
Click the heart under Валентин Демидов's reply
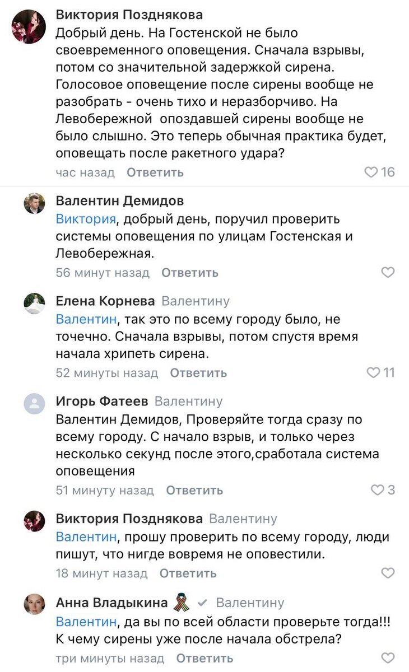[387, 273]
